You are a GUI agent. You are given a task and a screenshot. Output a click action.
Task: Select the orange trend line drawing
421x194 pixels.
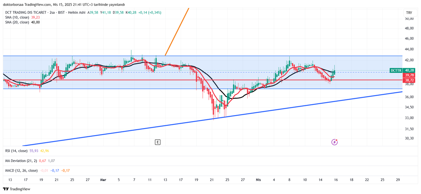point(177,32)
